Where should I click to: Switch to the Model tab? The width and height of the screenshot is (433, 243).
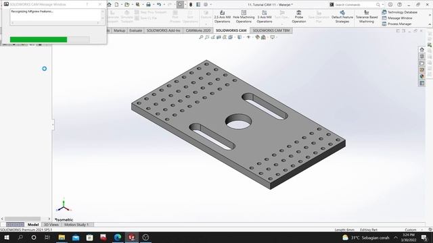(33, 225)
